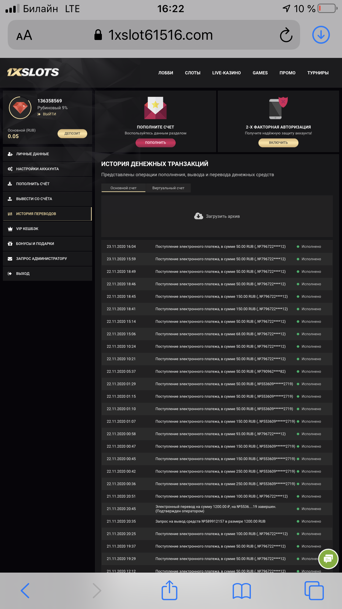The height and width of the screenshot is (609, 342).
Task: Click the ВКЛЮЧИТЬ two-factor button
Action: pyautogui.click(x=278, y=143)
